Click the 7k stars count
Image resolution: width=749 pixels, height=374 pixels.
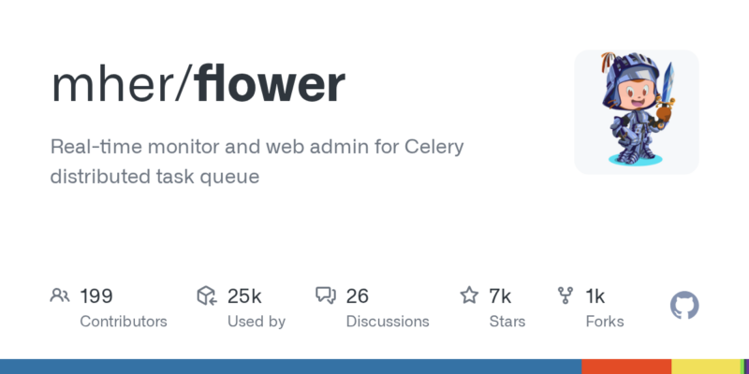(x=500, y=296)
